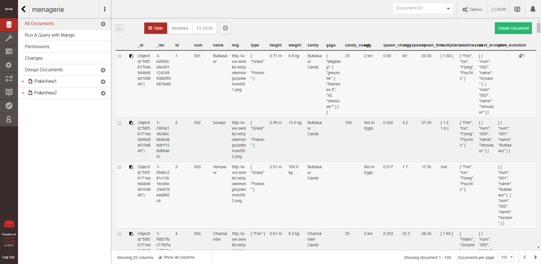The image size is (541, 264).
Task: Open the Replication icon in sidebar
Action: tap(9, 79)
